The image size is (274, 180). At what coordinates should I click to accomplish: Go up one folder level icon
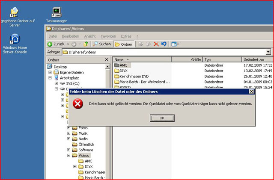(x=86, y=44)
